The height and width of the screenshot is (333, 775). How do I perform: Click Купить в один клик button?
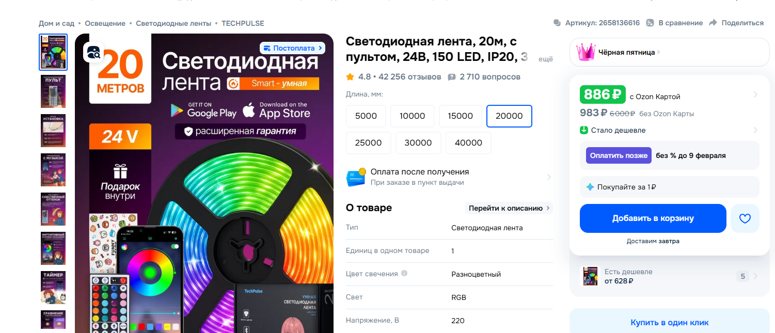click(670, 323)
